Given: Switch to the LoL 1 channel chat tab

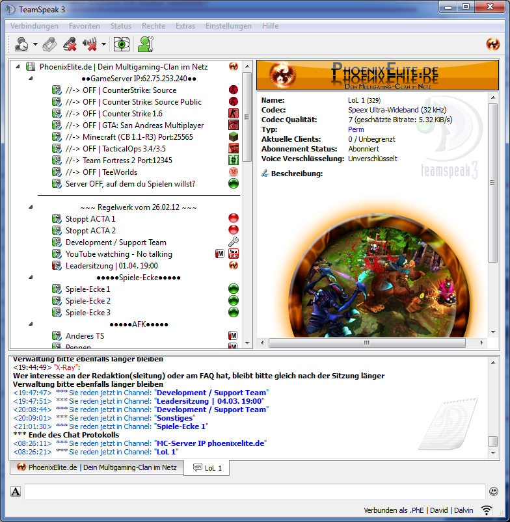Looking at the screenshot, I should coord(206,468).
